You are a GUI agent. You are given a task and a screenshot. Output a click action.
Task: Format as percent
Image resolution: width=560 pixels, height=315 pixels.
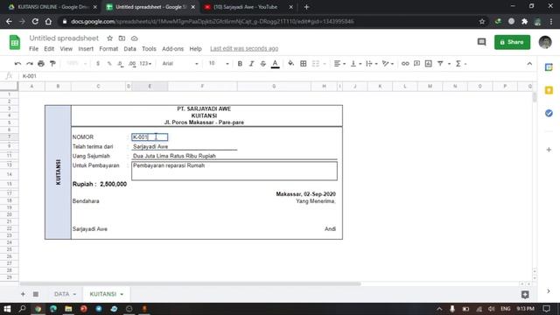pyautogui.click(x=109, y=64)
